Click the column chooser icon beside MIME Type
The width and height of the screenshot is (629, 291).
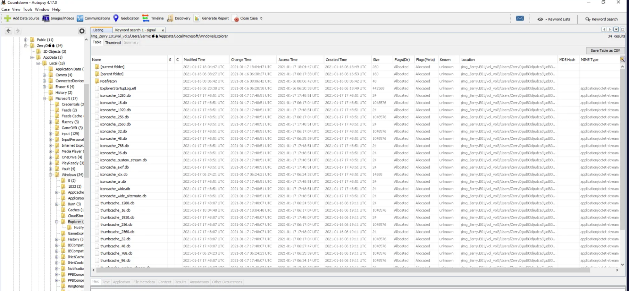(x=622, y=60)
